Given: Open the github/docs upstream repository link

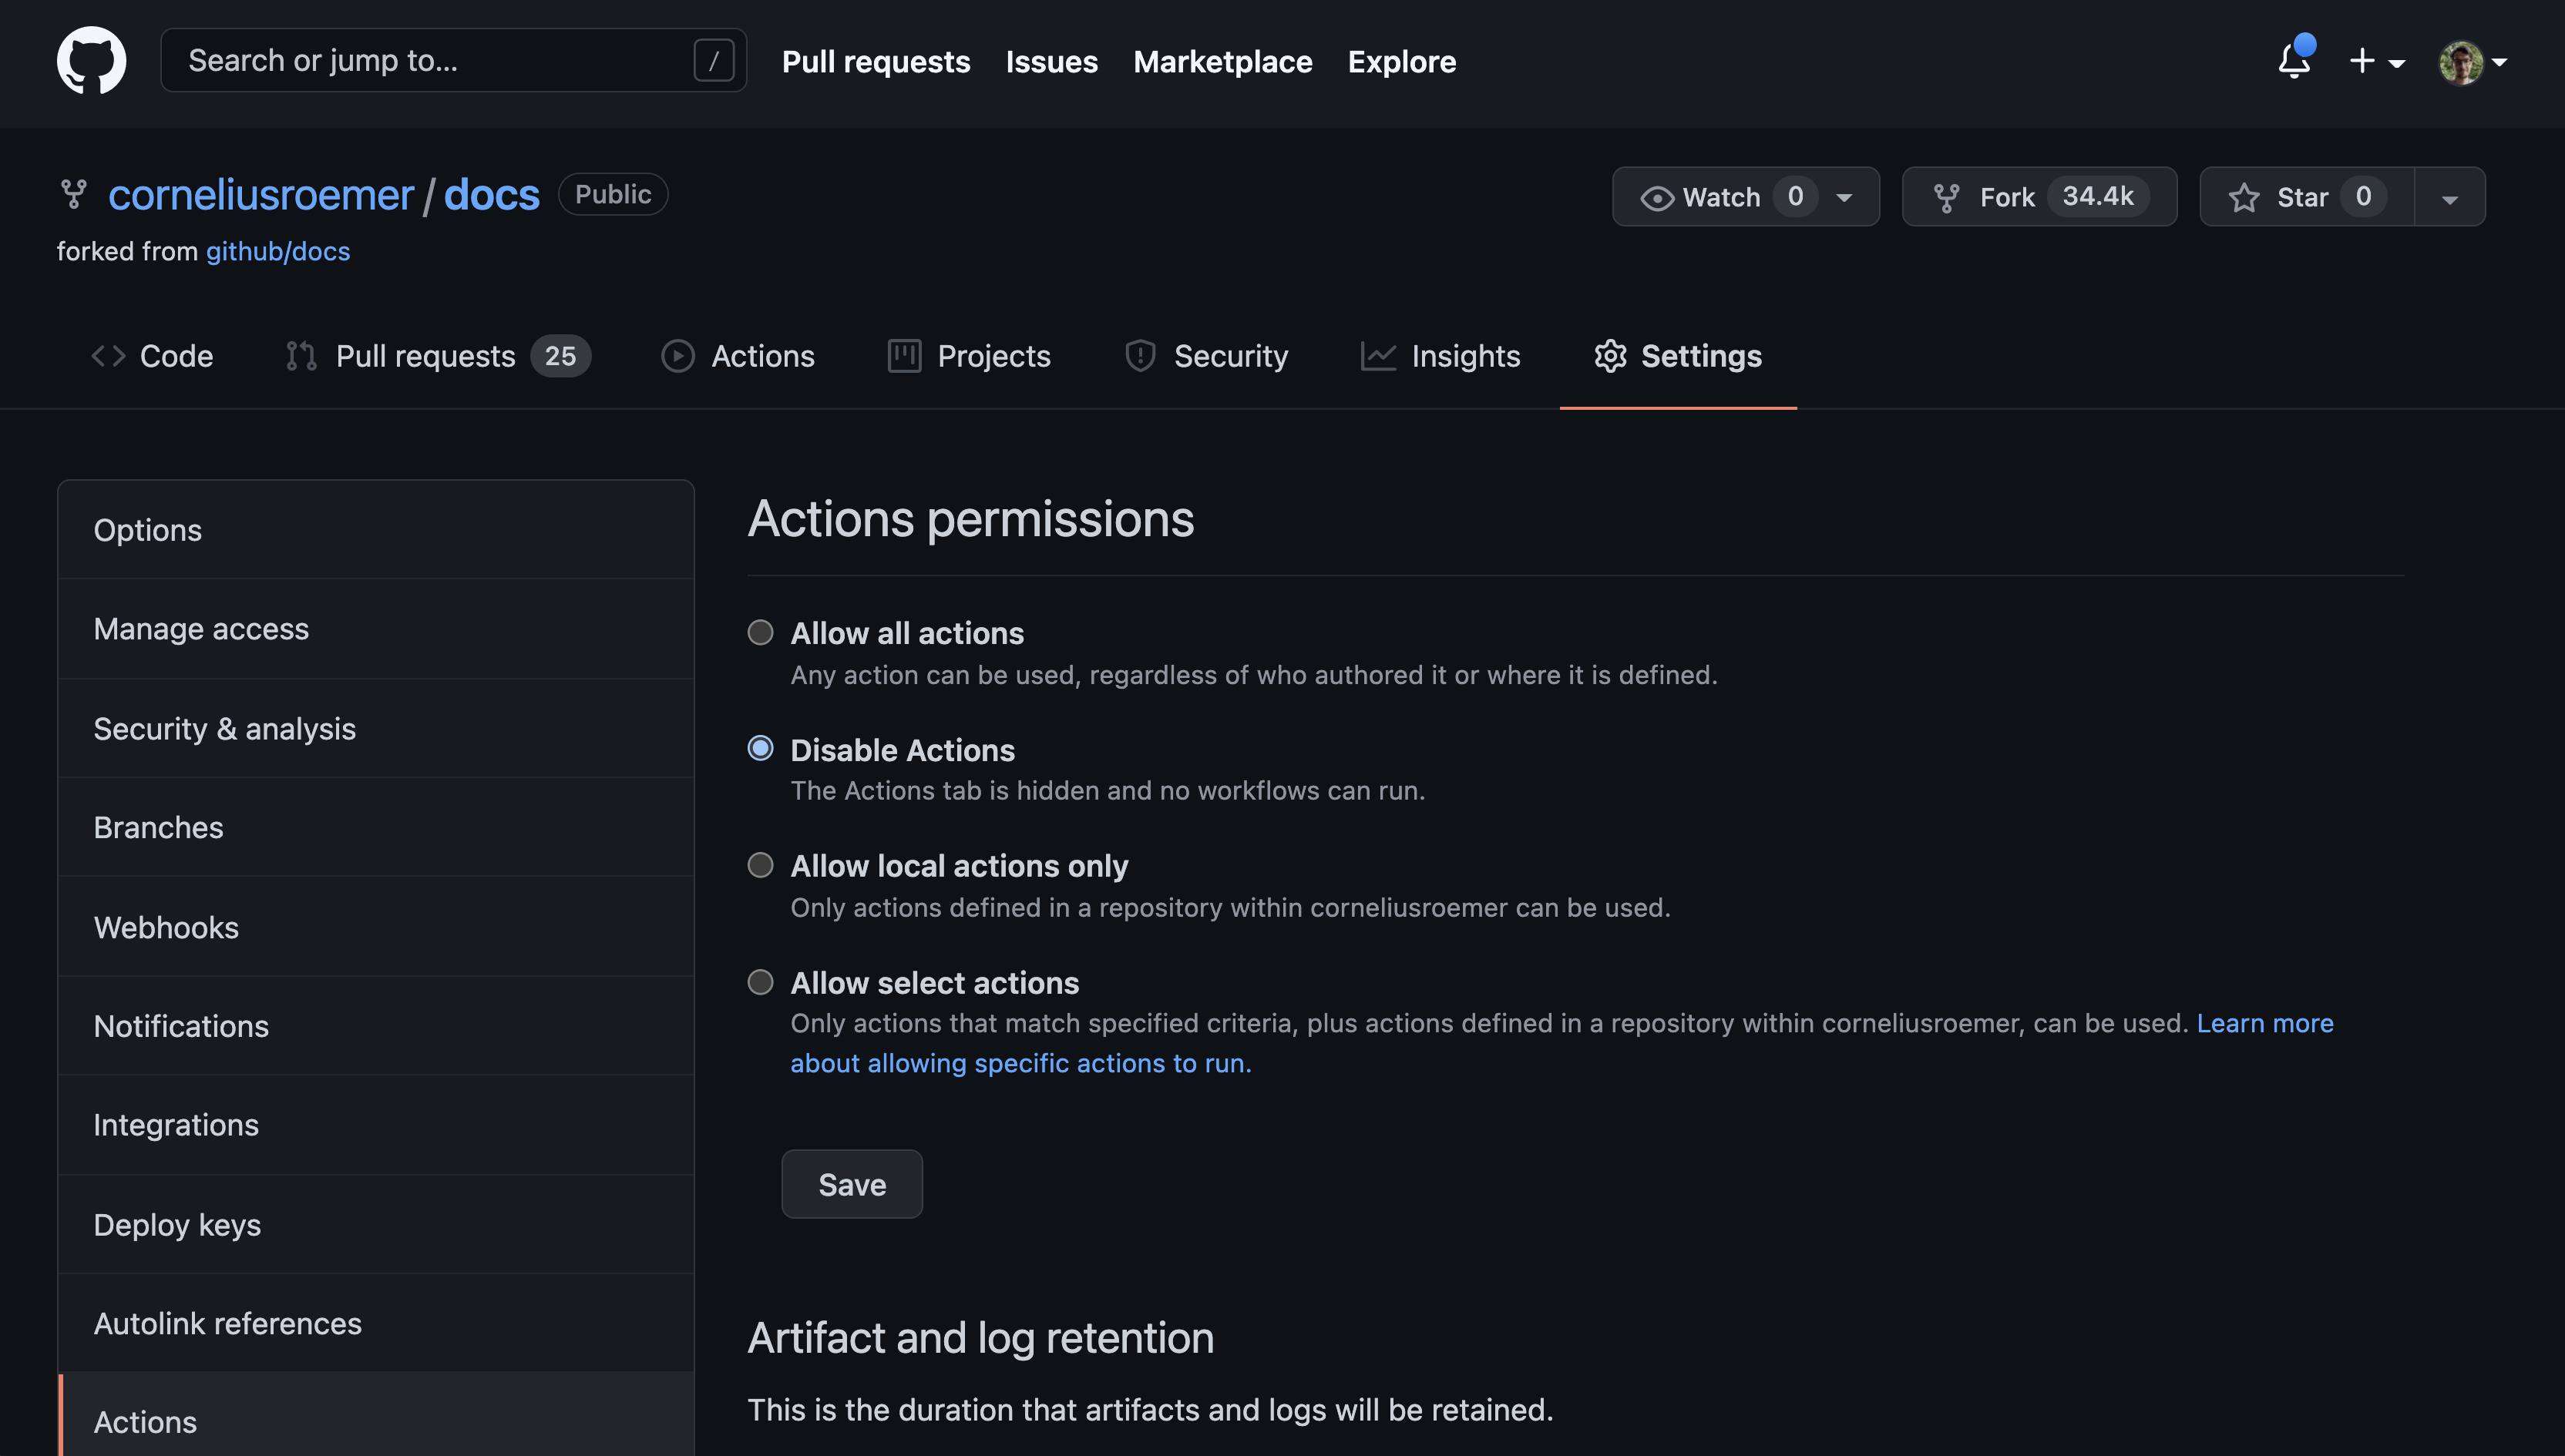Looking at the screenshot, I should pyautogui.click(x=277, y=251).
